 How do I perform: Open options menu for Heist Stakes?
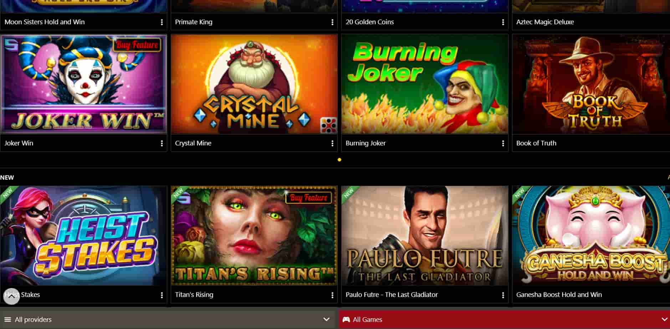pos(162,295)
